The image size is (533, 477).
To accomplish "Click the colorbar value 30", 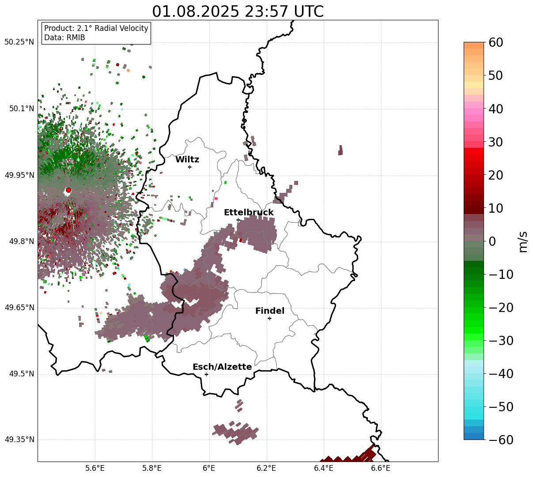I will (495, 142).
